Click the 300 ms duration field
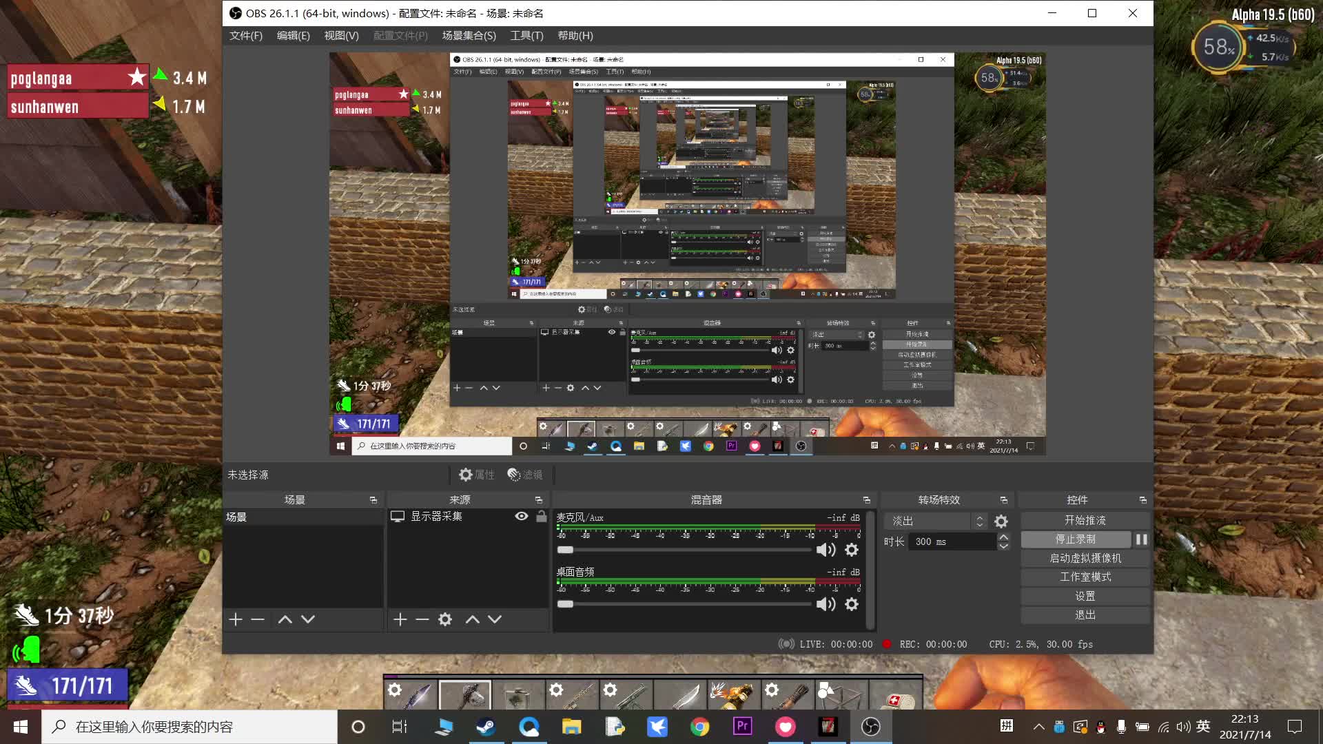 pyautogui.click(x=952, y=542)
